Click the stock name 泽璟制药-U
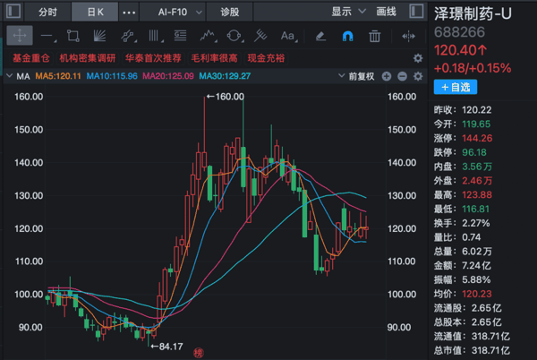The image size is (537, 360). [x=473, y=14]
